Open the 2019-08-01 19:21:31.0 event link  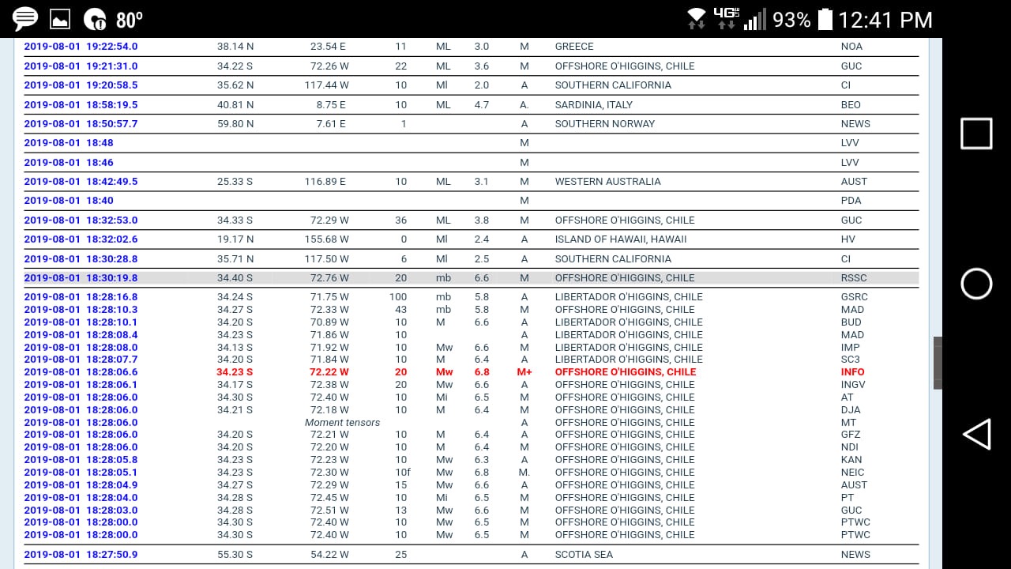[81, 66]
